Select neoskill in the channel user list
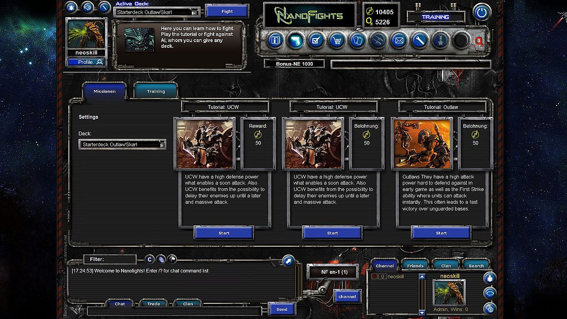The width and height of the screenshot is (567, 319). 396,276
